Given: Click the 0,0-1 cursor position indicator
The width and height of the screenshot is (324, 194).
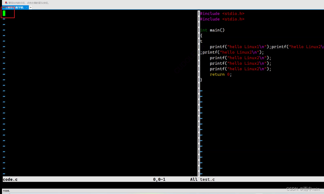Looking at the screenshot, I should pos(159,179).
